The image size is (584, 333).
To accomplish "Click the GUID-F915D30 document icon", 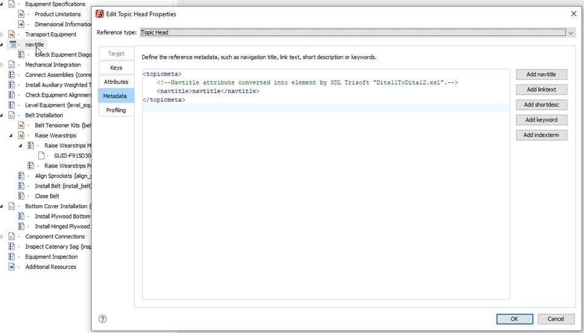I will pos(41,155).
